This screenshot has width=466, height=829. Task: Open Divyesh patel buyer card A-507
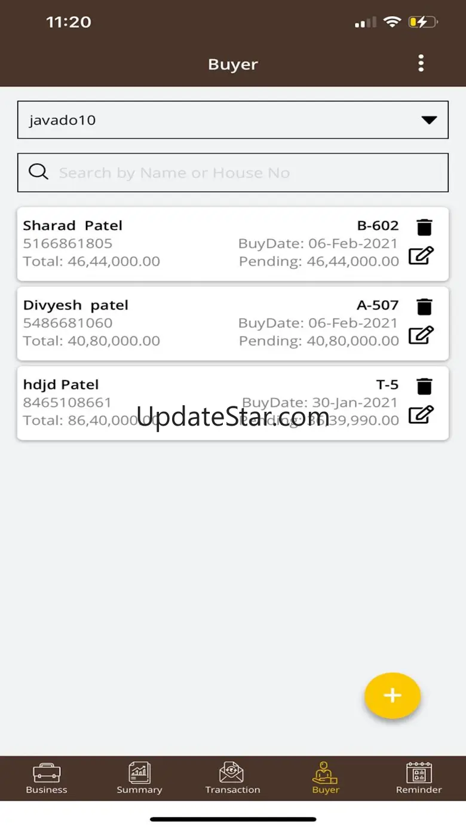point(179,323)
